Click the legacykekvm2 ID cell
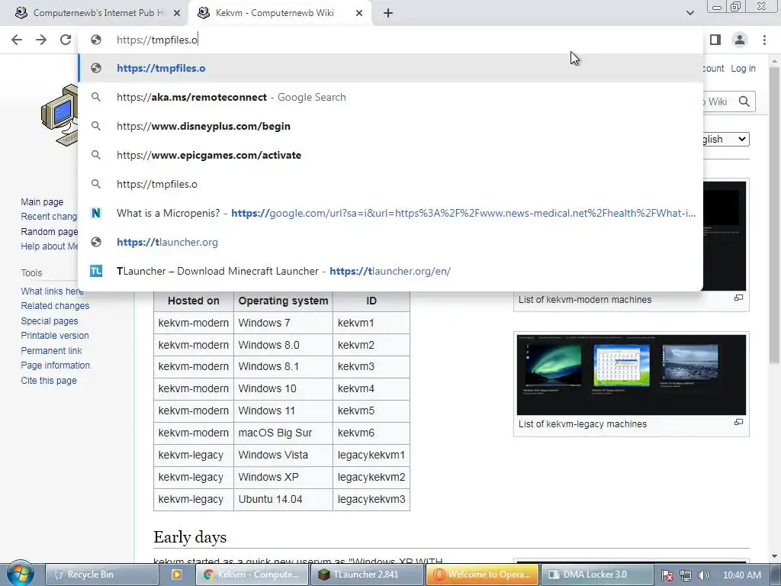The height and width of the screenshot is (586, 781). click(x=371, y=477)
